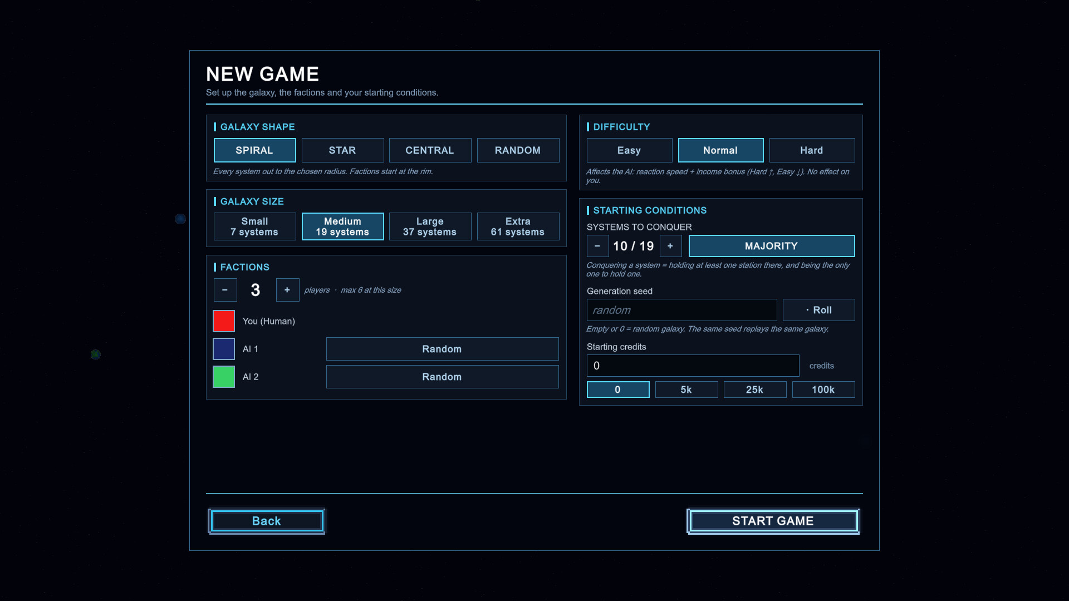This screenshot has height=601, width=1069.
Task: Select the 100k starting credits preset
Action: tap(823, 390)
